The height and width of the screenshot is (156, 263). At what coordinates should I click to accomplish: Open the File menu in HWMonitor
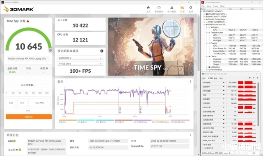203,6
